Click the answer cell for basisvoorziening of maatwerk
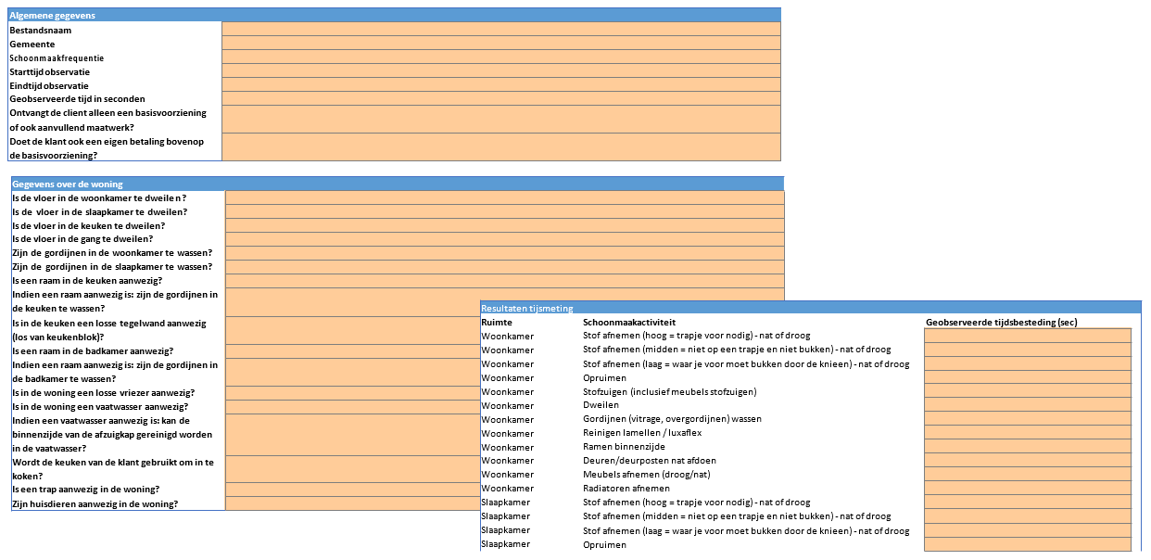1151x560 pixels. (x=500, y=120)
